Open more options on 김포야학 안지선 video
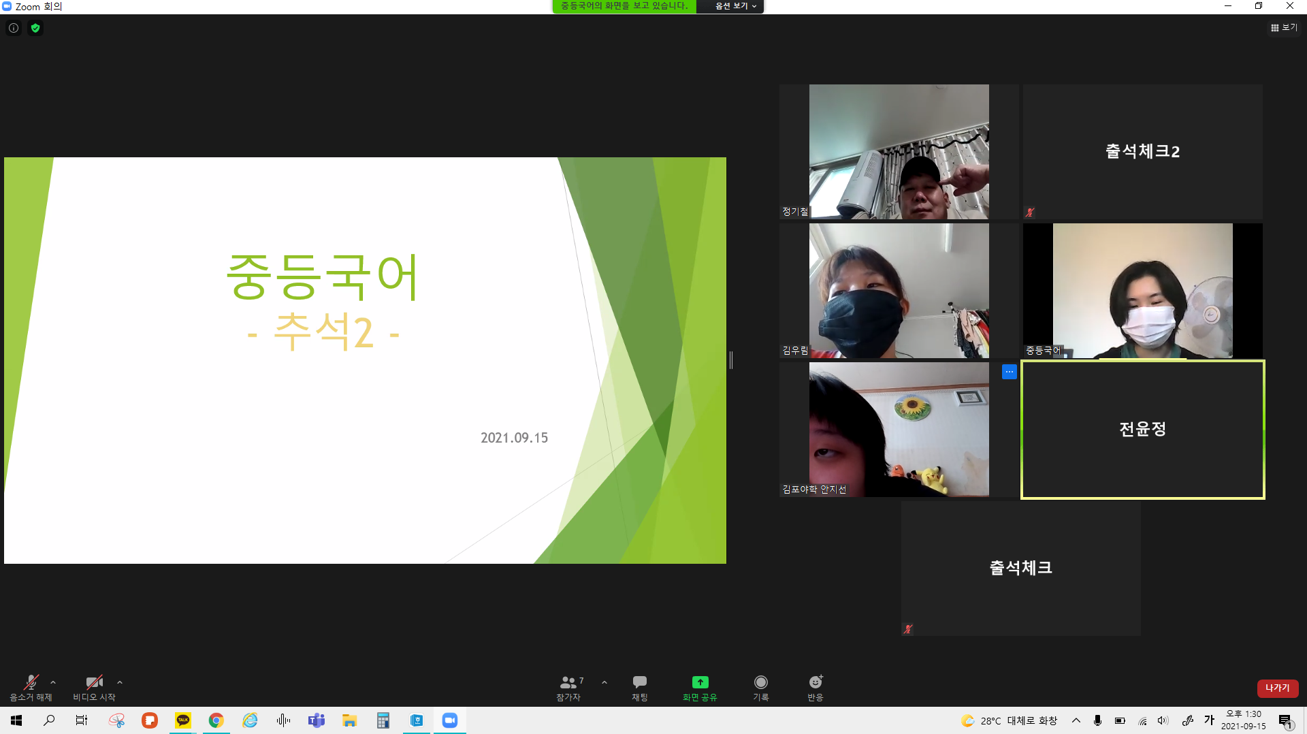Image resolution: width=1307 pixels, height=734 pixels. click(x=1009, y=372)
